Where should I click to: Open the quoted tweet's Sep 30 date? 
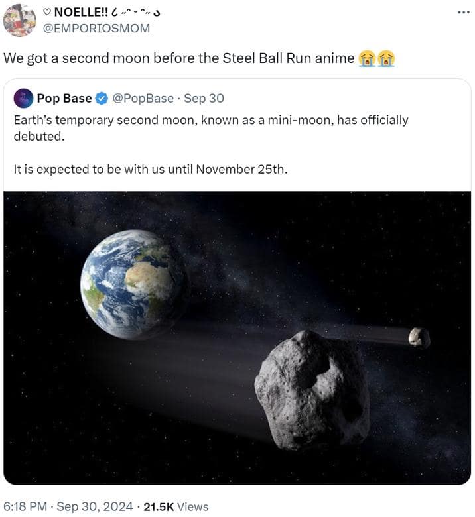pyautogui.click(x=204, y=99)
